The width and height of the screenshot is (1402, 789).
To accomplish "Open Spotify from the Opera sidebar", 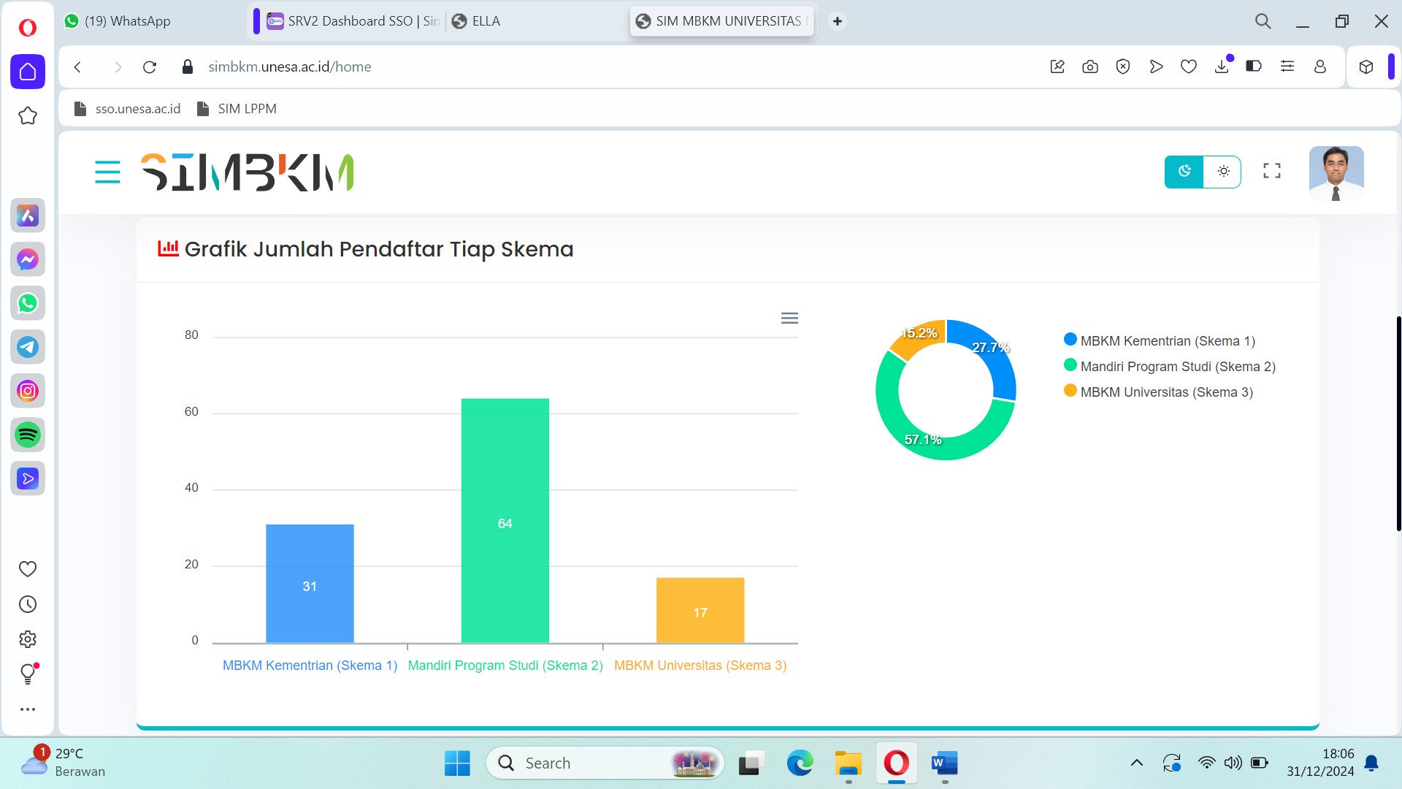I will [x=28, y=435].
